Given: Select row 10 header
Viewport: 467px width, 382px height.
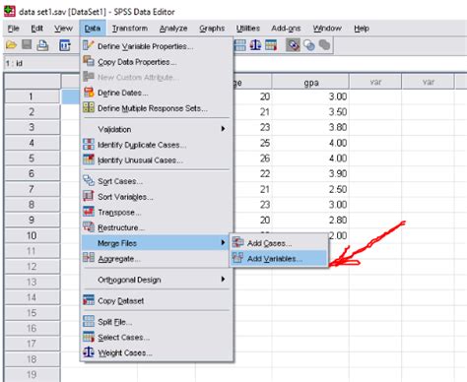Looking at the screenshot, I should pos(32,235).
